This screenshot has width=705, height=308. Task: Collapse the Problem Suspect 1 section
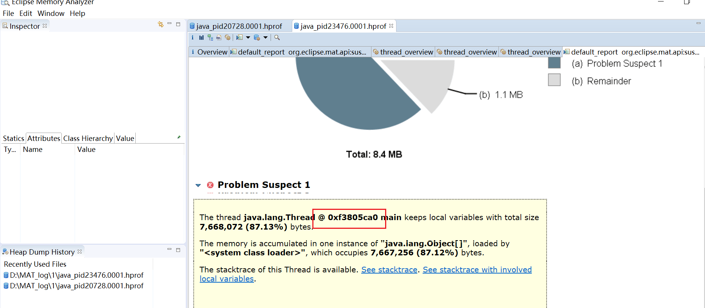click(198, 185)
